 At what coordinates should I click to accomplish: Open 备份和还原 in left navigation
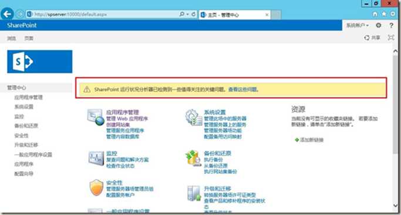click(x=26, y=126)
